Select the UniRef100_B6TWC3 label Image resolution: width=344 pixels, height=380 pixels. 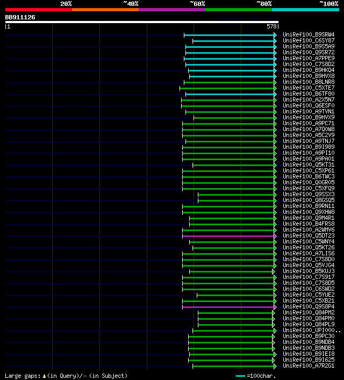coord(309,176)
